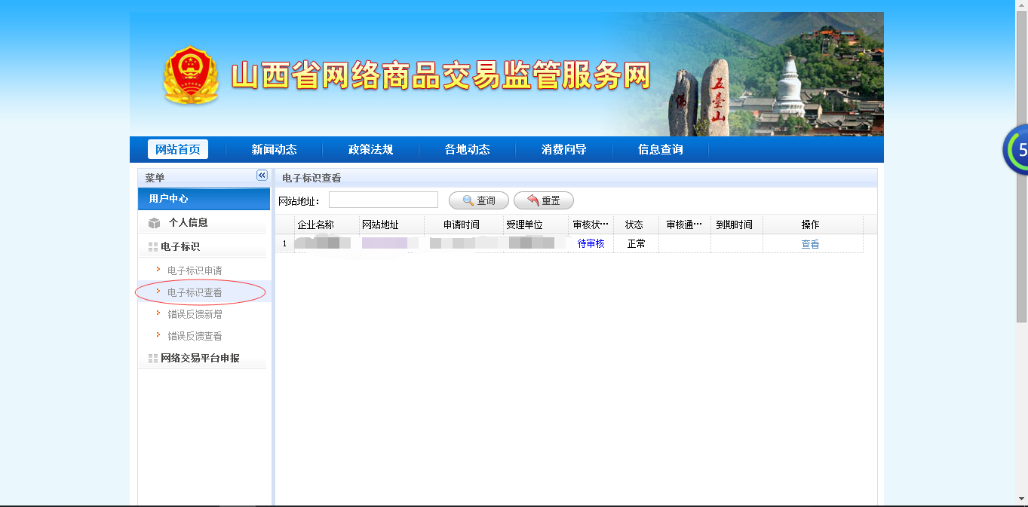1028x507 pixels.
Task: Open the 政策法规 navigation tab
Action: [370, 149]
